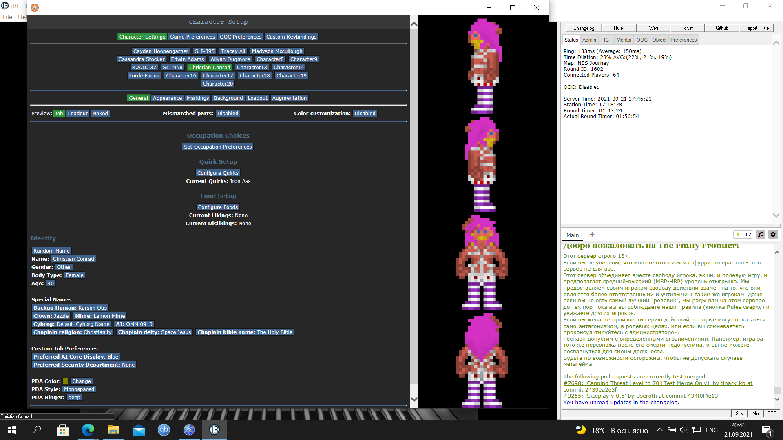The image size is (783, 440).
Task: Open the Sizeplay pull request link
Action: pos(640,396)
